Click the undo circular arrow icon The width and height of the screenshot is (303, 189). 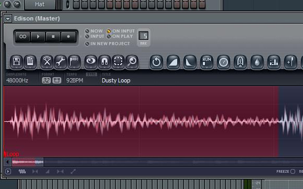156,62
